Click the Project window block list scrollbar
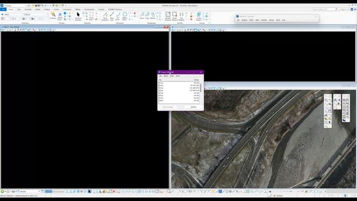 201,88
